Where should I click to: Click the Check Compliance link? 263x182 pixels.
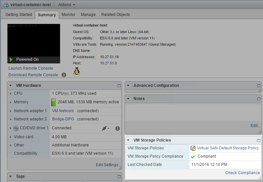tap(242, 173)
